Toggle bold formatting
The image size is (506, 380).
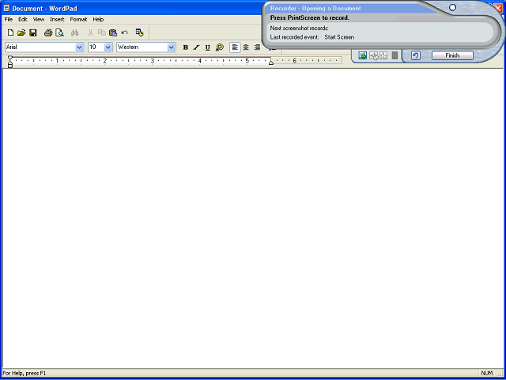coord(186,47)
